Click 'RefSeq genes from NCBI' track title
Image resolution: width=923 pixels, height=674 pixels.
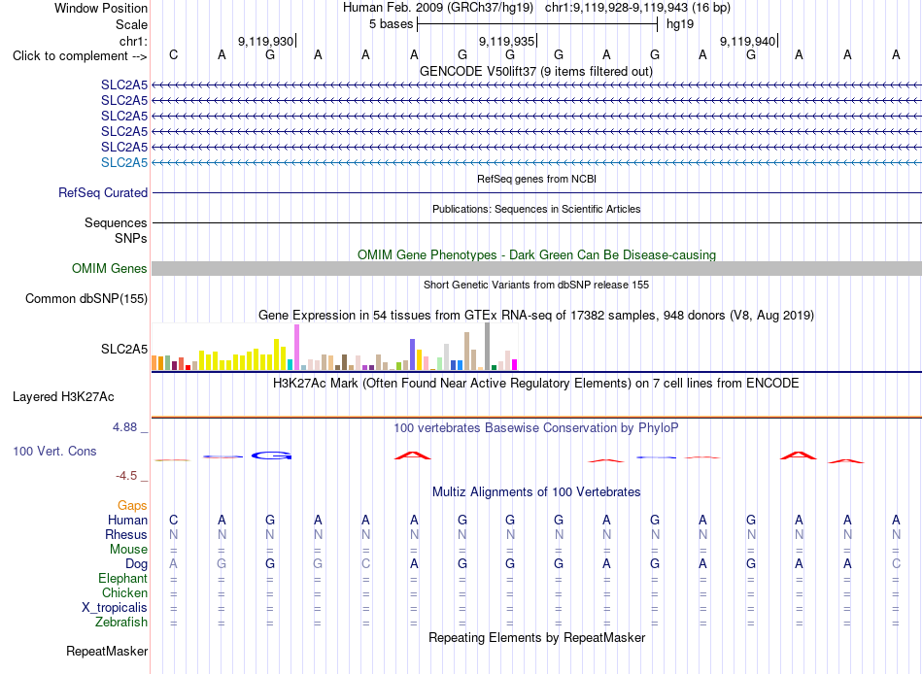(536, 179)
